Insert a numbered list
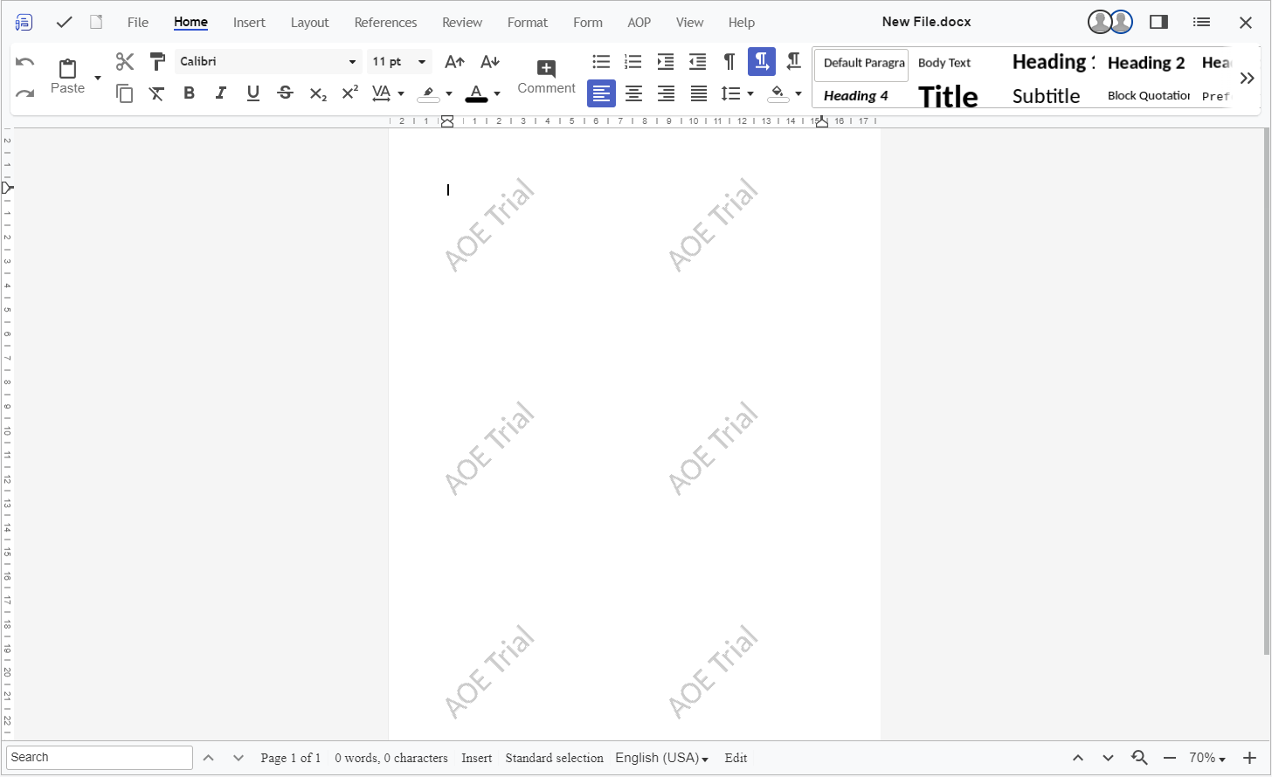The image size is (1272, 777). (633, 61)
